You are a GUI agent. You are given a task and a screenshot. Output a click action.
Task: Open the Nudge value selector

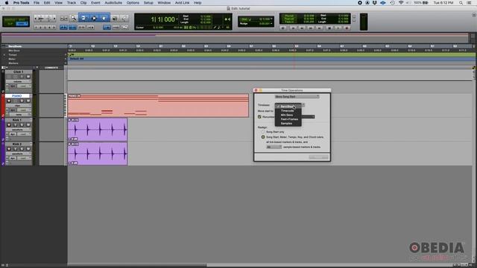pyautogui.click(x=271, y=23)
